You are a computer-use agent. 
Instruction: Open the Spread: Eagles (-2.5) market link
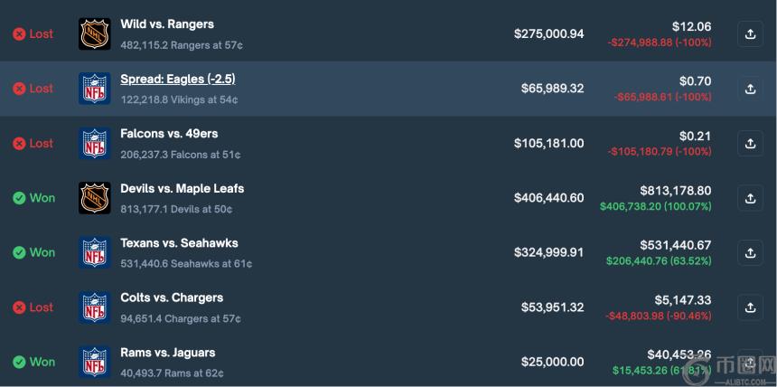tap(178, 80)
